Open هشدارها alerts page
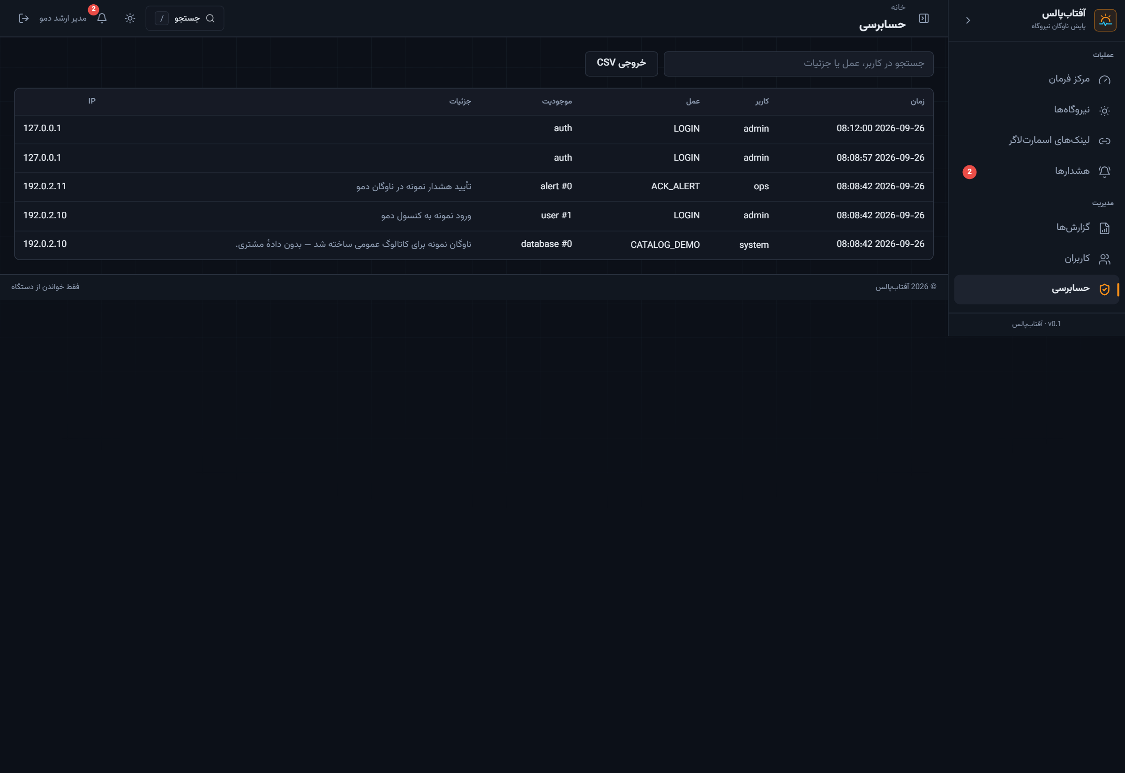 (1036, 171)
